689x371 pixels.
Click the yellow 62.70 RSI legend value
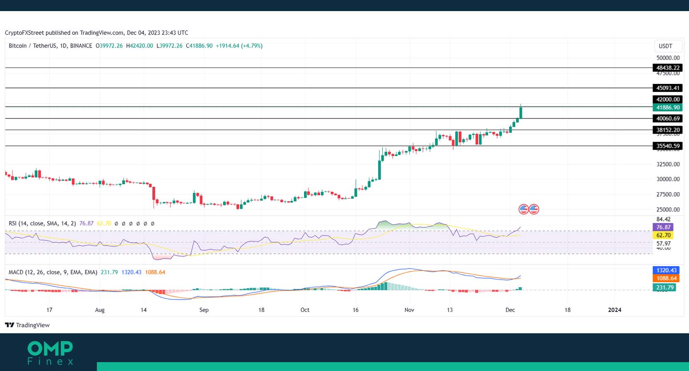(104, 223)
